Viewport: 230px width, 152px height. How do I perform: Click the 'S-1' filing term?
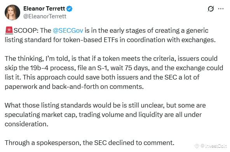click(x=102, y=68)
